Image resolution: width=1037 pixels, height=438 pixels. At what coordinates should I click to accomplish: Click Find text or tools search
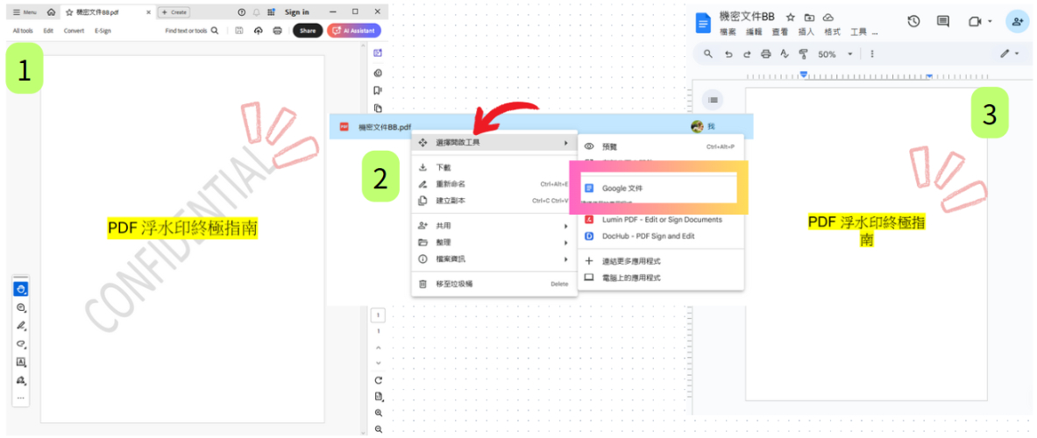(192, 31)
